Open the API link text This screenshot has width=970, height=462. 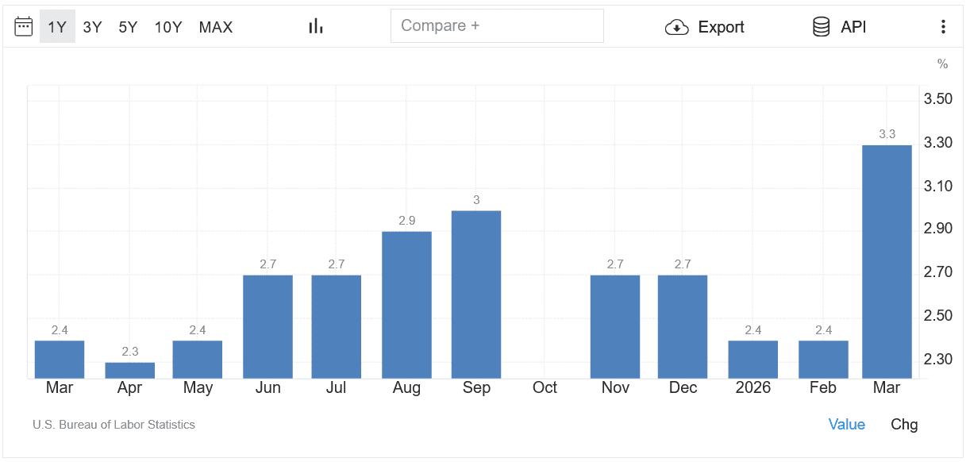(x=853, y=27)
